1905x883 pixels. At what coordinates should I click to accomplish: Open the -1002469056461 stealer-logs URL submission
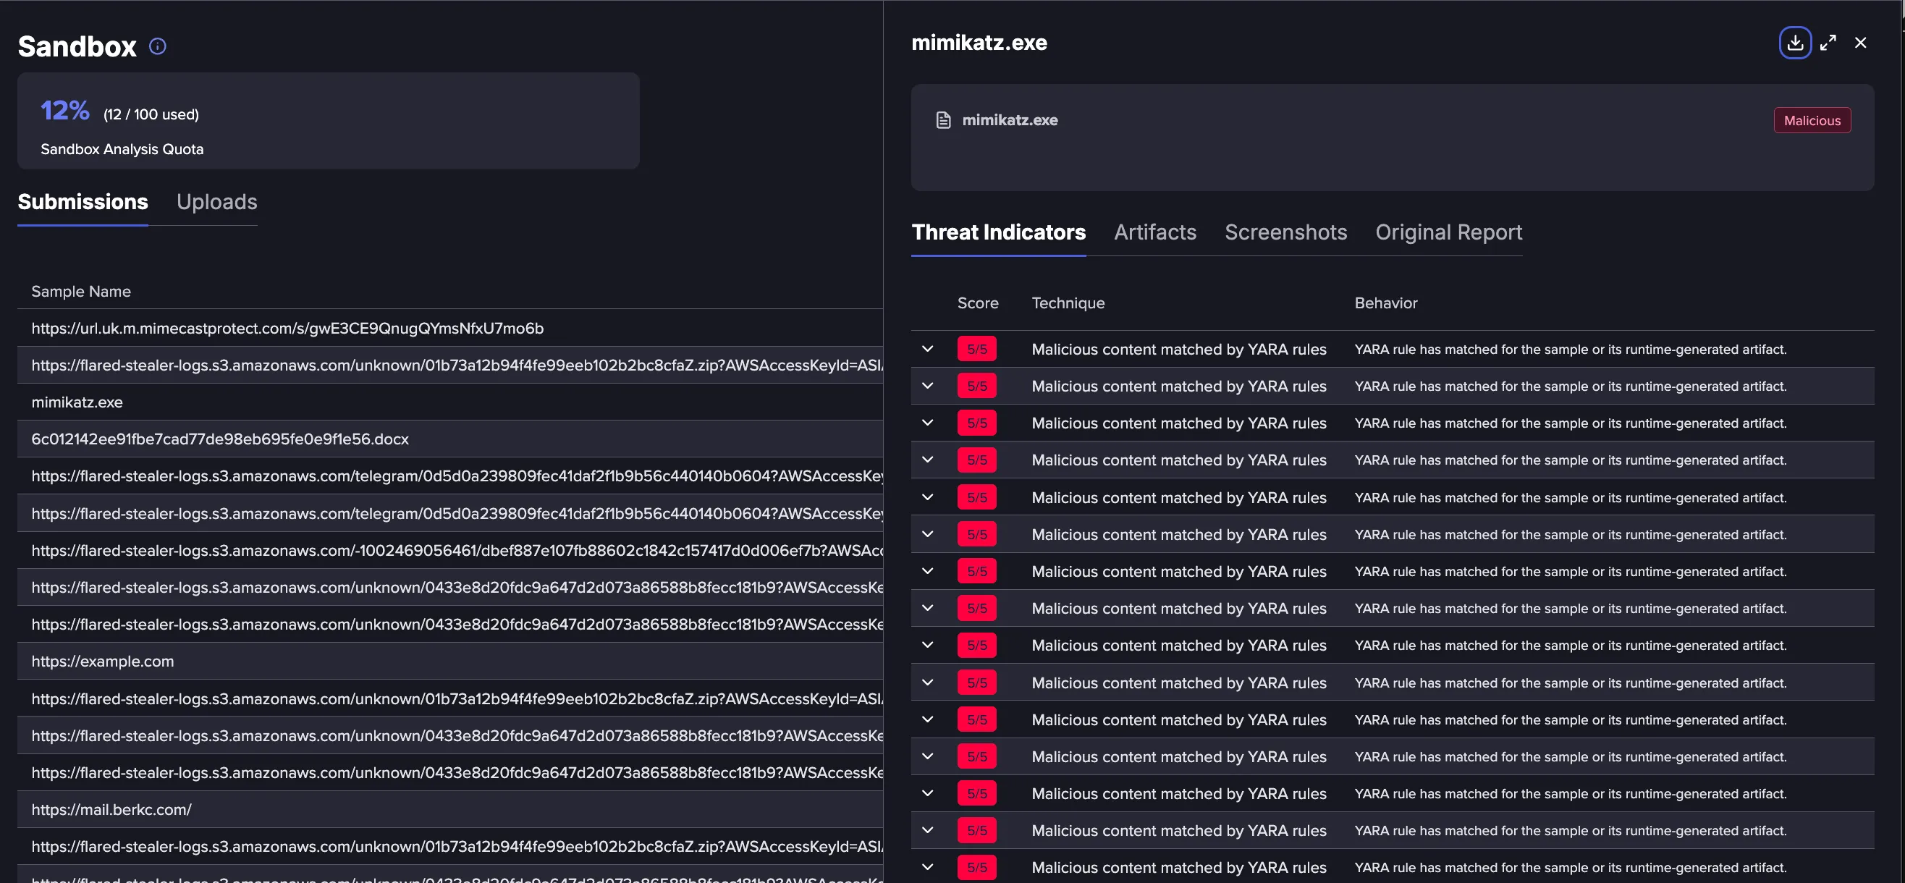[x=450, y=550]
